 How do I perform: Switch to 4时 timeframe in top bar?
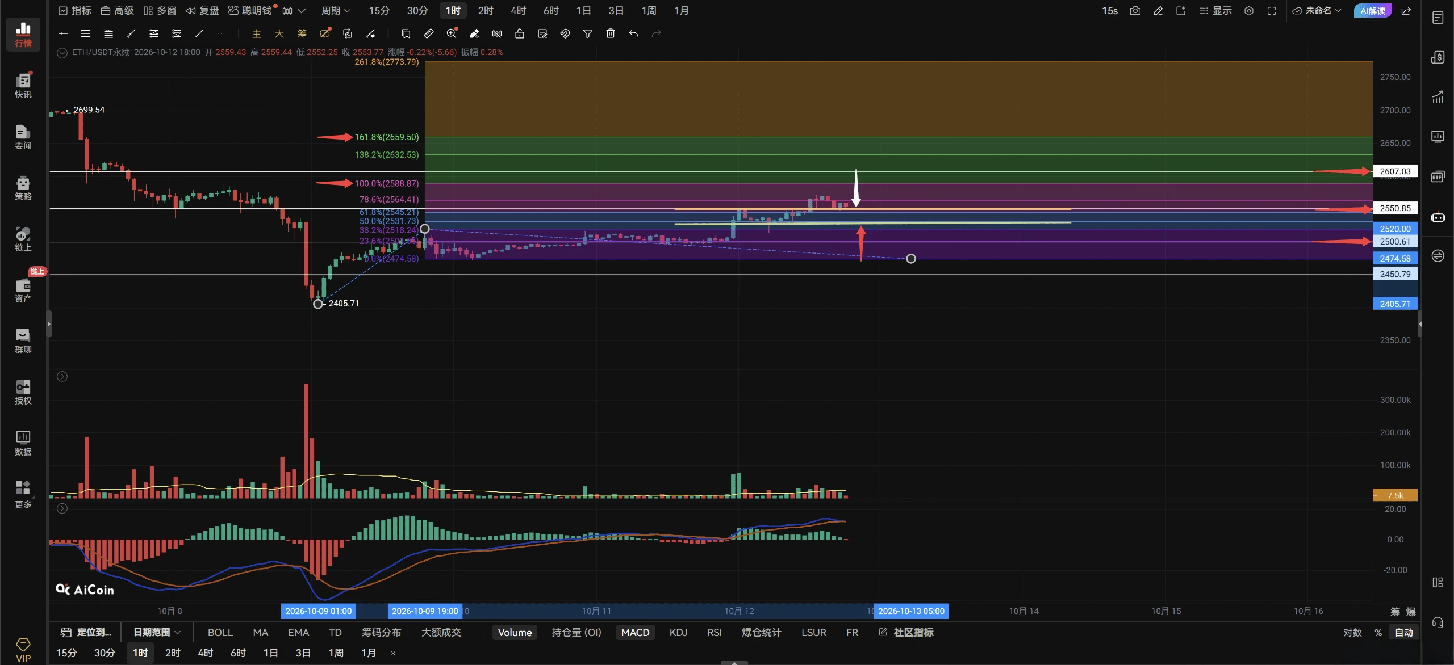[518, 11]
